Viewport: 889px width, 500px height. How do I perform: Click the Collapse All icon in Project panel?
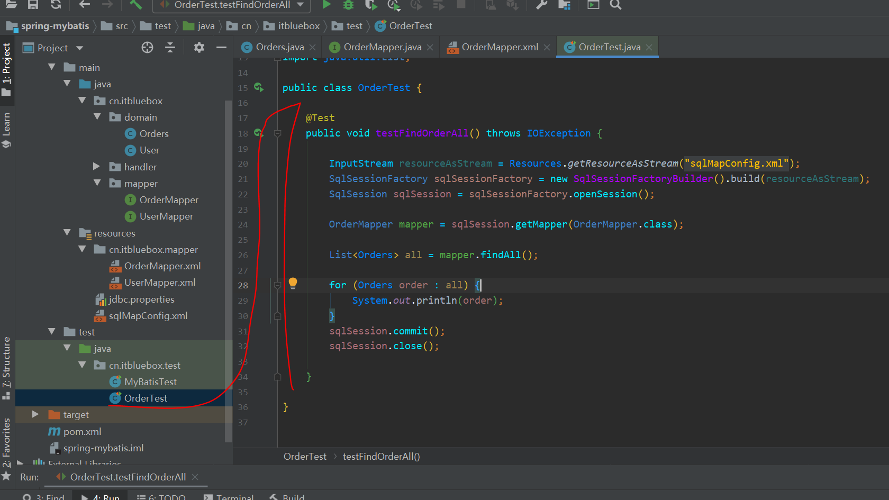point(170,48)
